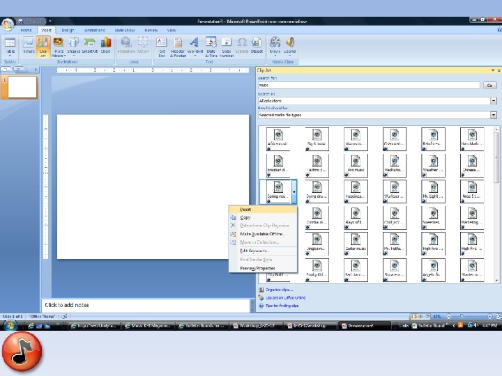The image size is (502, 376).
Task: Click the zoom out minus button
Action: tap(448, 317)
